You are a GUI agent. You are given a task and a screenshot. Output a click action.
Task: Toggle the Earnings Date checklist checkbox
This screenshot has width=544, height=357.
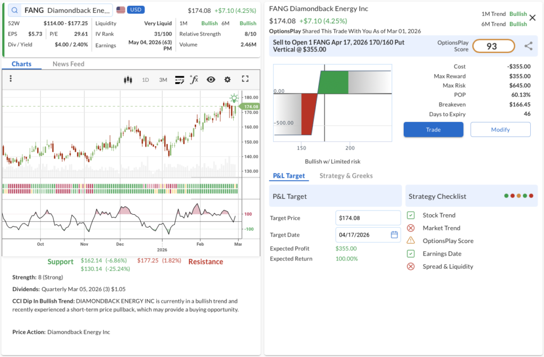pos(411,254)
